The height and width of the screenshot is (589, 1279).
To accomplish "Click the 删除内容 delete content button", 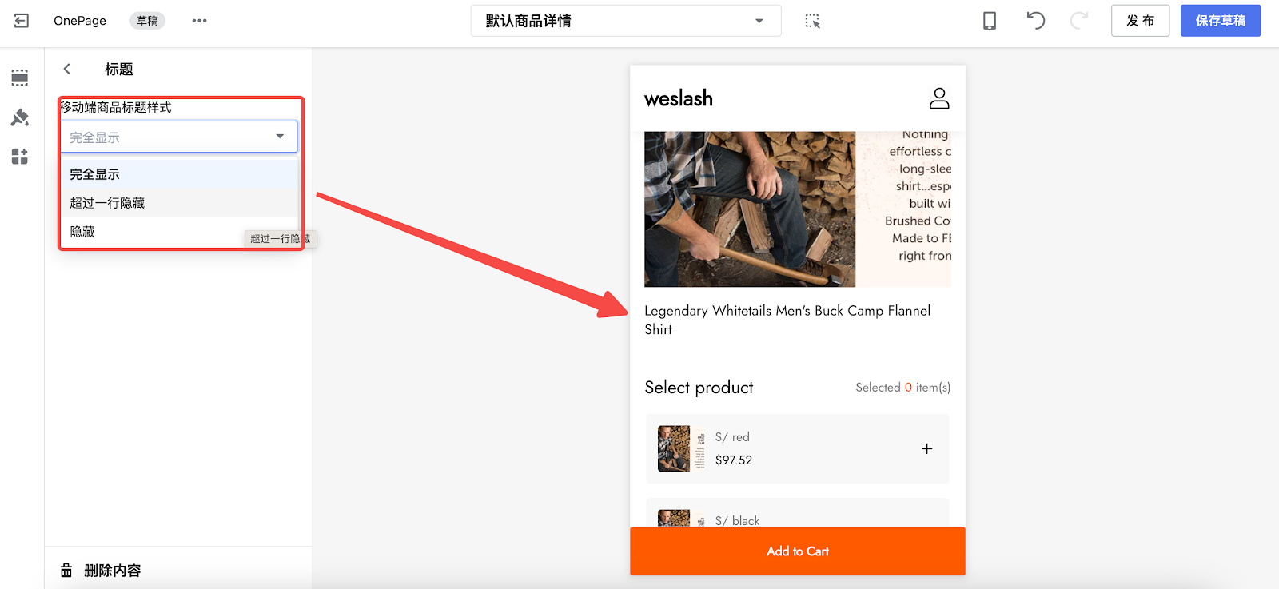I will 101,571.
